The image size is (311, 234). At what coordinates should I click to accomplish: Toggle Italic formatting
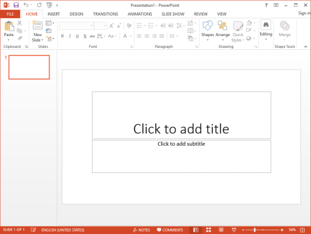click(70, 36)
